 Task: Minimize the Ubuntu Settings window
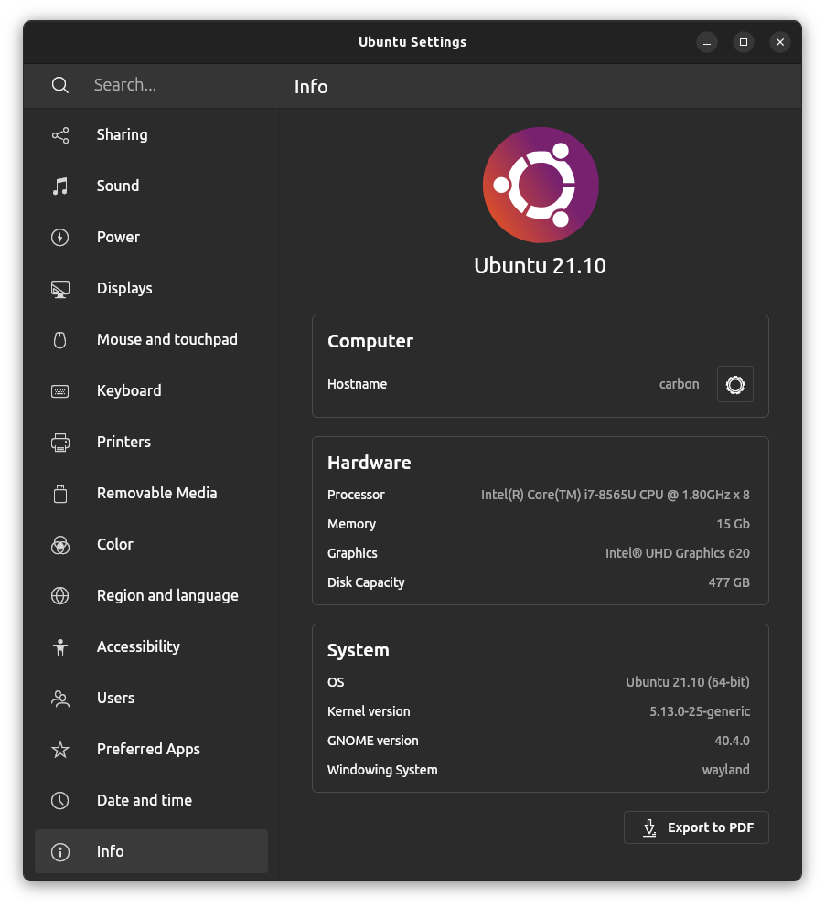pyautogui.click(x=706, y=42)
